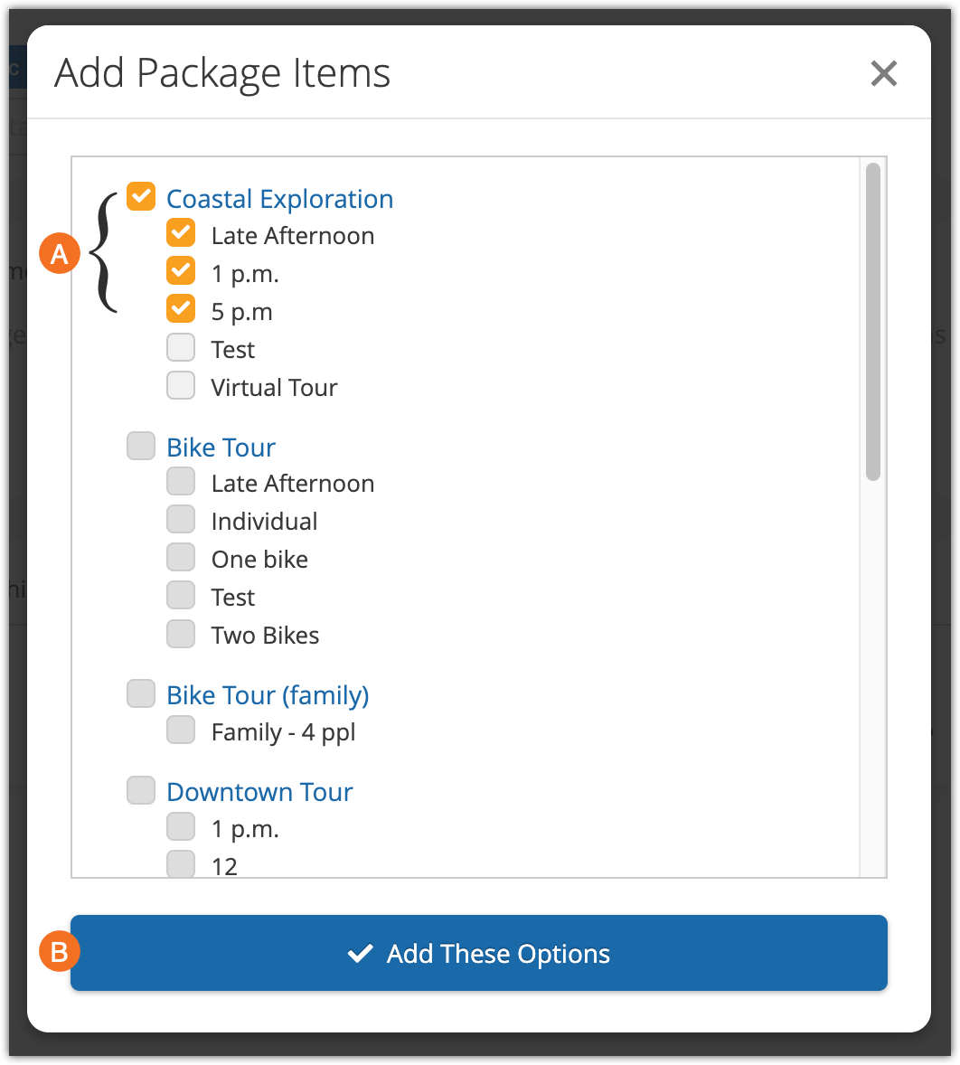This screenshot has height=1065, width=960.
Task: Check the 12 option under Downtown Tour
Action: pos(181,864)
